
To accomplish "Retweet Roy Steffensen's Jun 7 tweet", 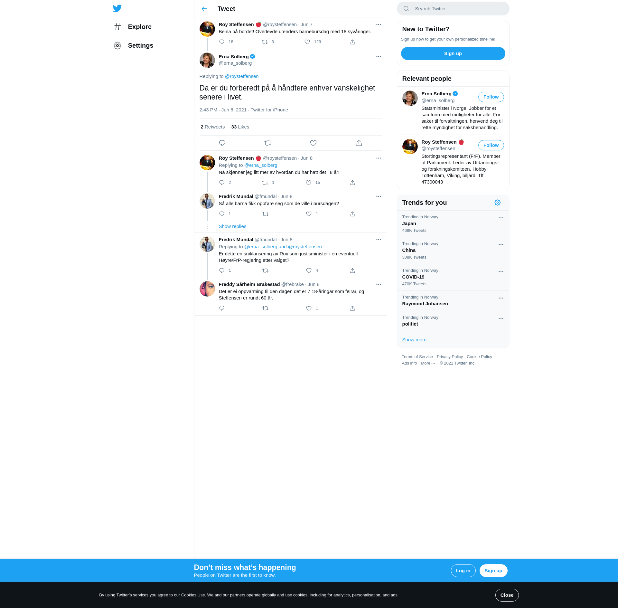I will click(x=265, y=42).
